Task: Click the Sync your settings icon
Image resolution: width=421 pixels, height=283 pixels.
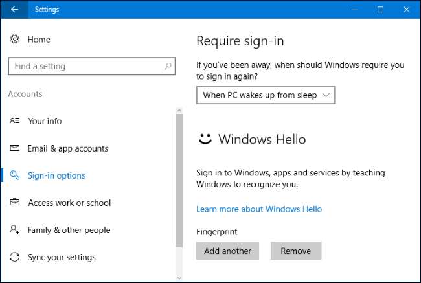Action: click(14, 257)
